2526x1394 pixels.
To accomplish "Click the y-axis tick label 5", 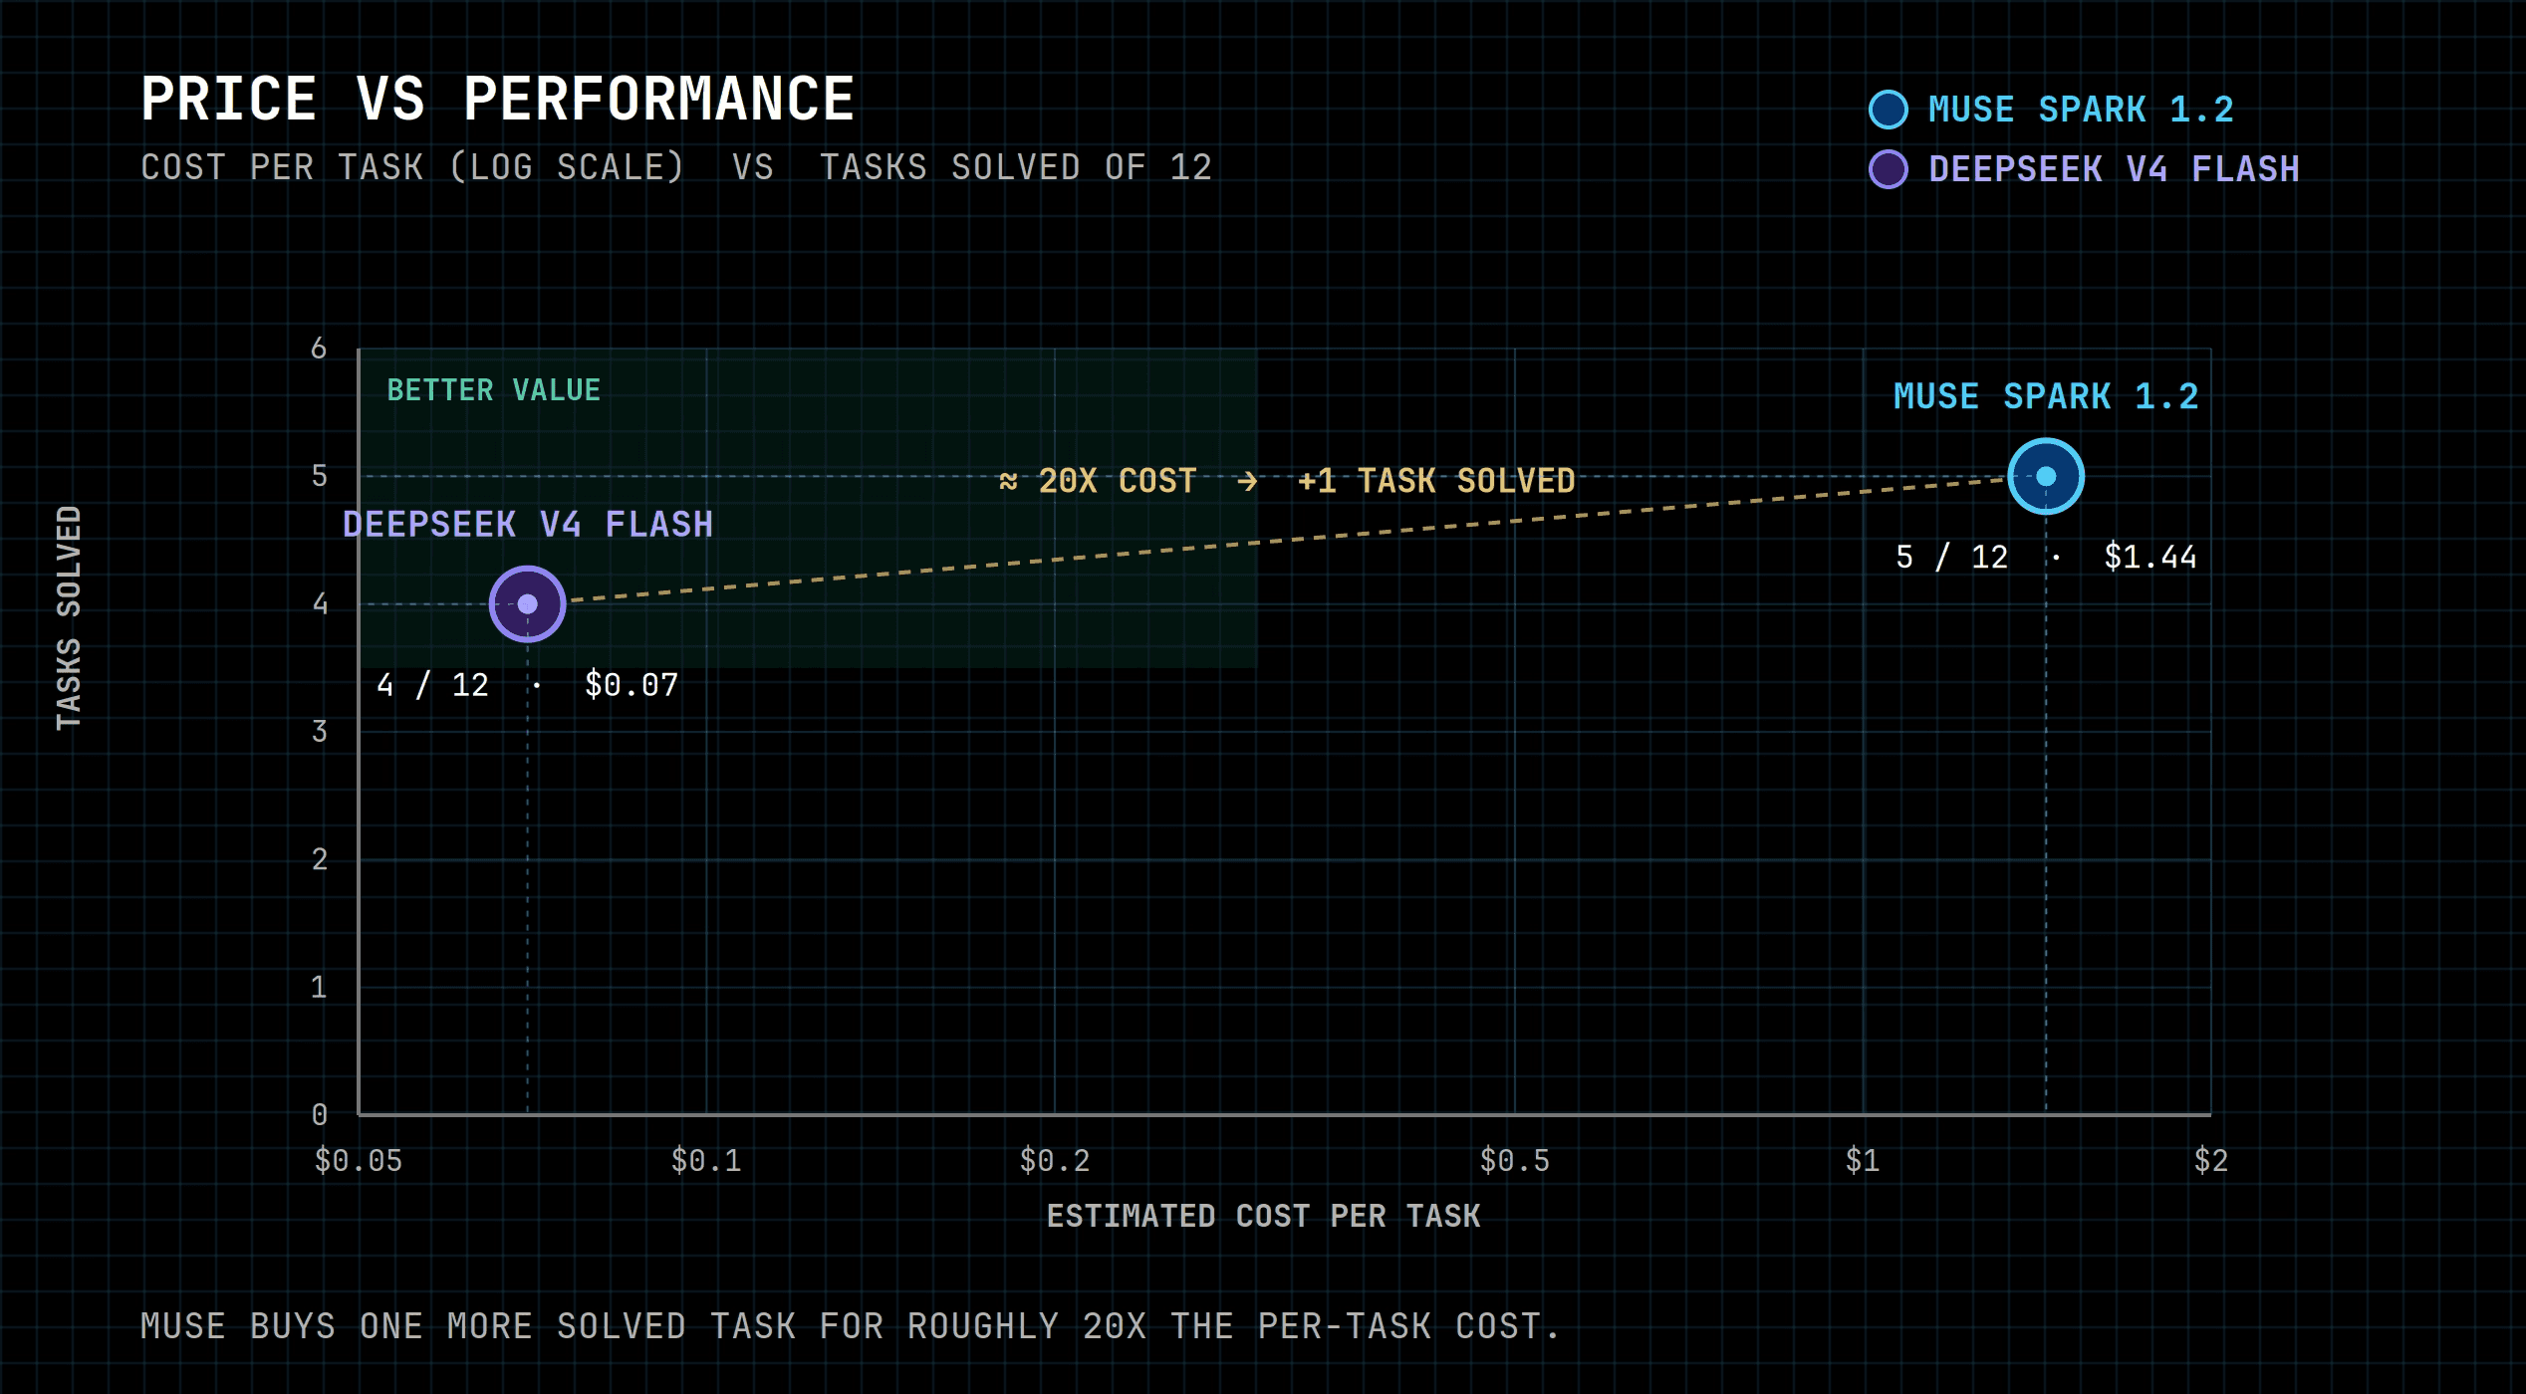I will click(x=319, y=476).
